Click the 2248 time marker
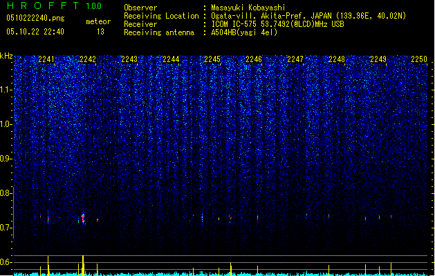This screenshot has width=435, height=276. [x=337, y=59]
